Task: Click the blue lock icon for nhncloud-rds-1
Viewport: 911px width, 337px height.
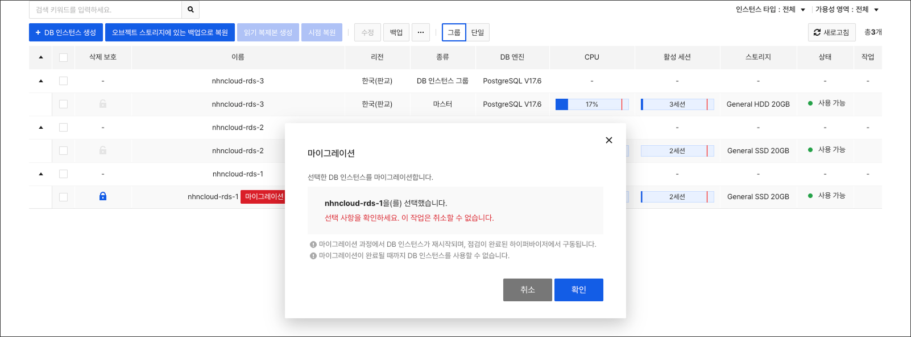Action: point(103,196)
